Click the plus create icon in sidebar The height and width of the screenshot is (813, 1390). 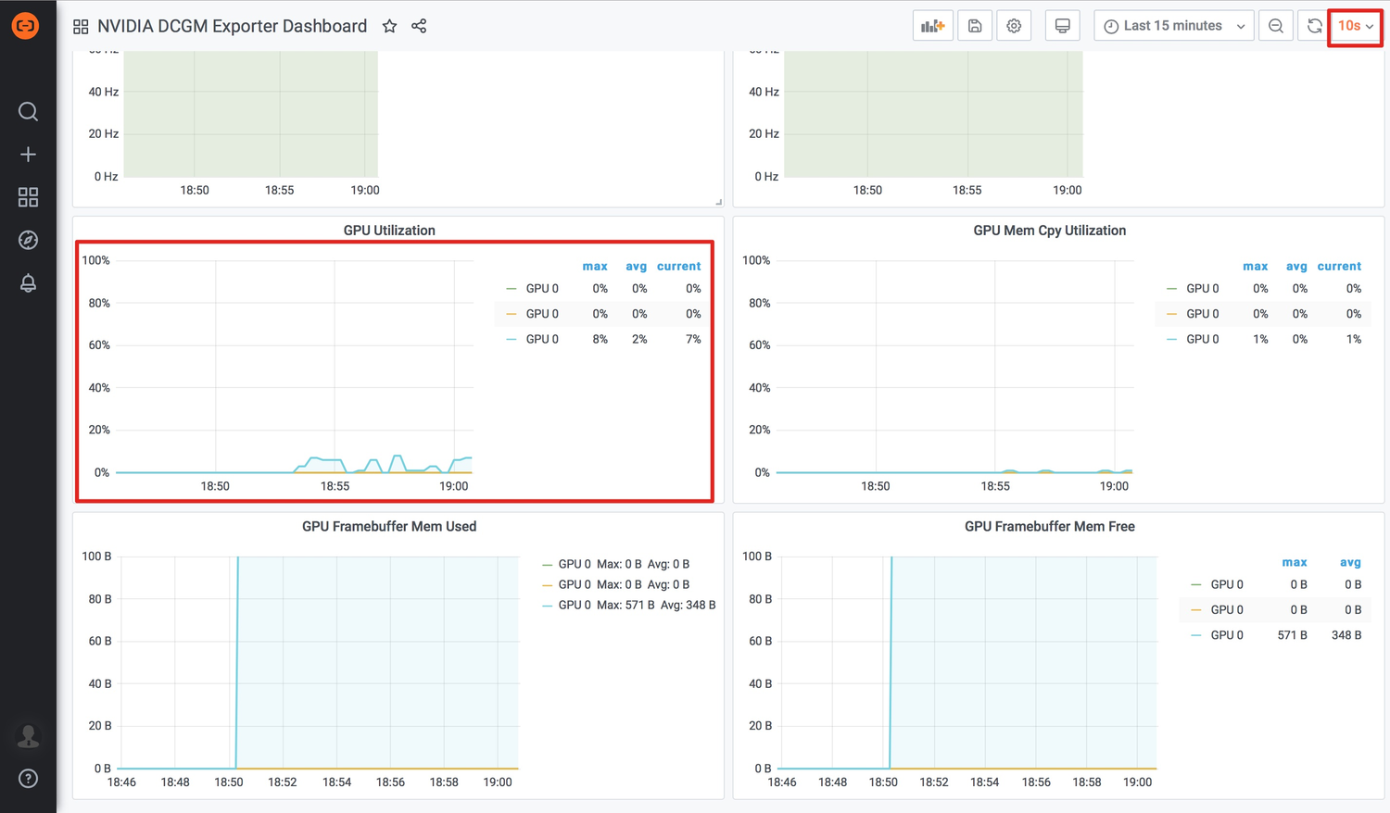(x=28, y=155)
